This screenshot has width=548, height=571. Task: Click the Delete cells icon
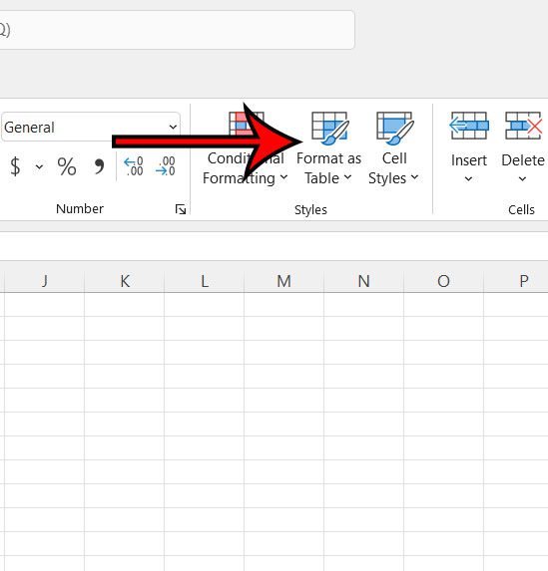tap(523, 126)
